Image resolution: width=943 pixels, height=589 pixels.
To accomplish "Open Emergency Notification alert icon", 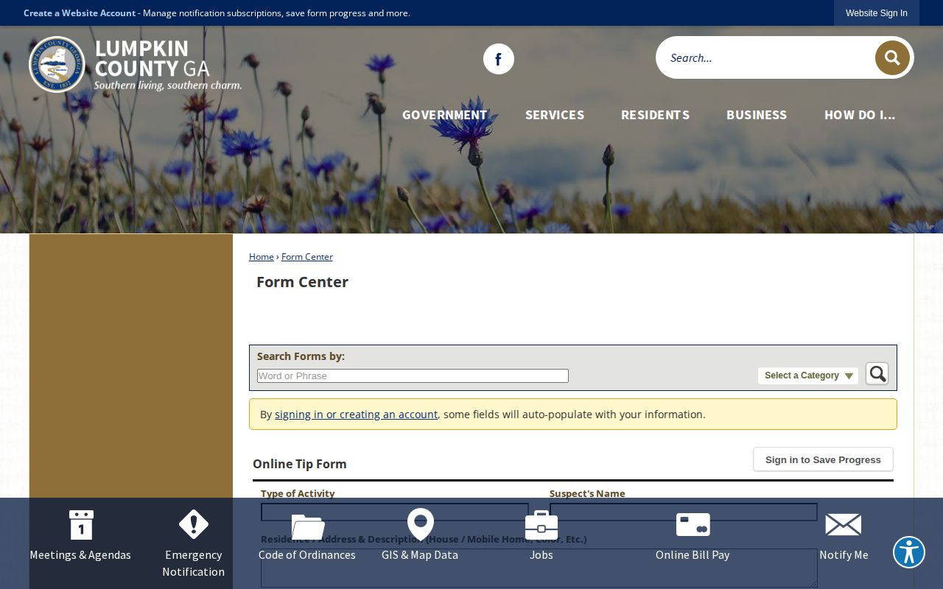I will tap(194, 525).
